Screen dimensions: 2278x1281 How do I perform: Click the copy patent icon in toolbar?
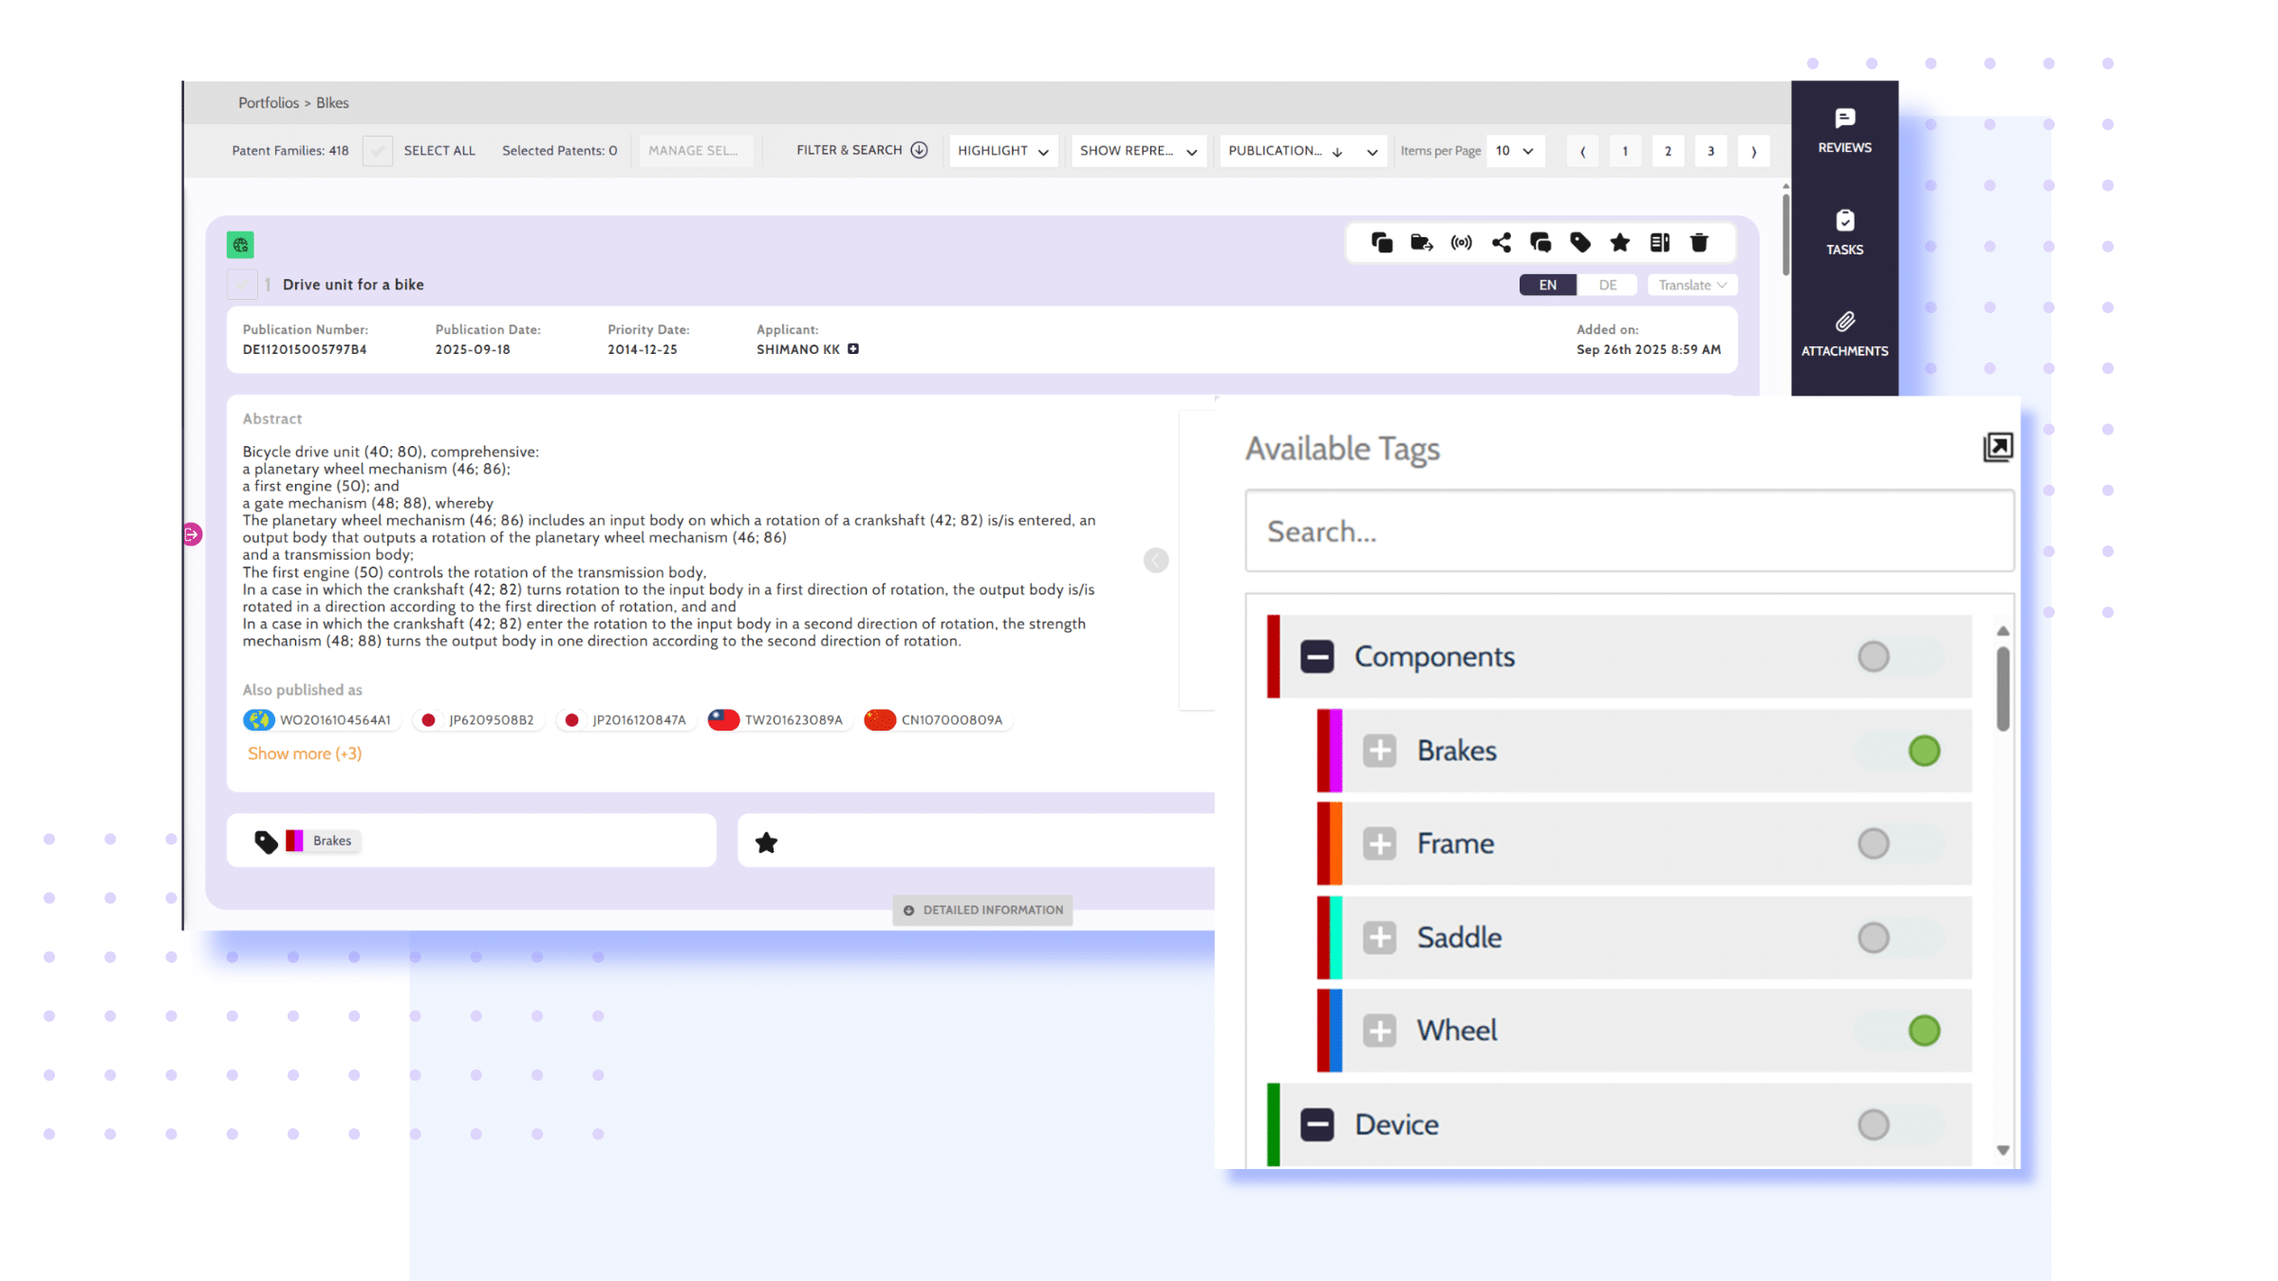coord(1382,243)
